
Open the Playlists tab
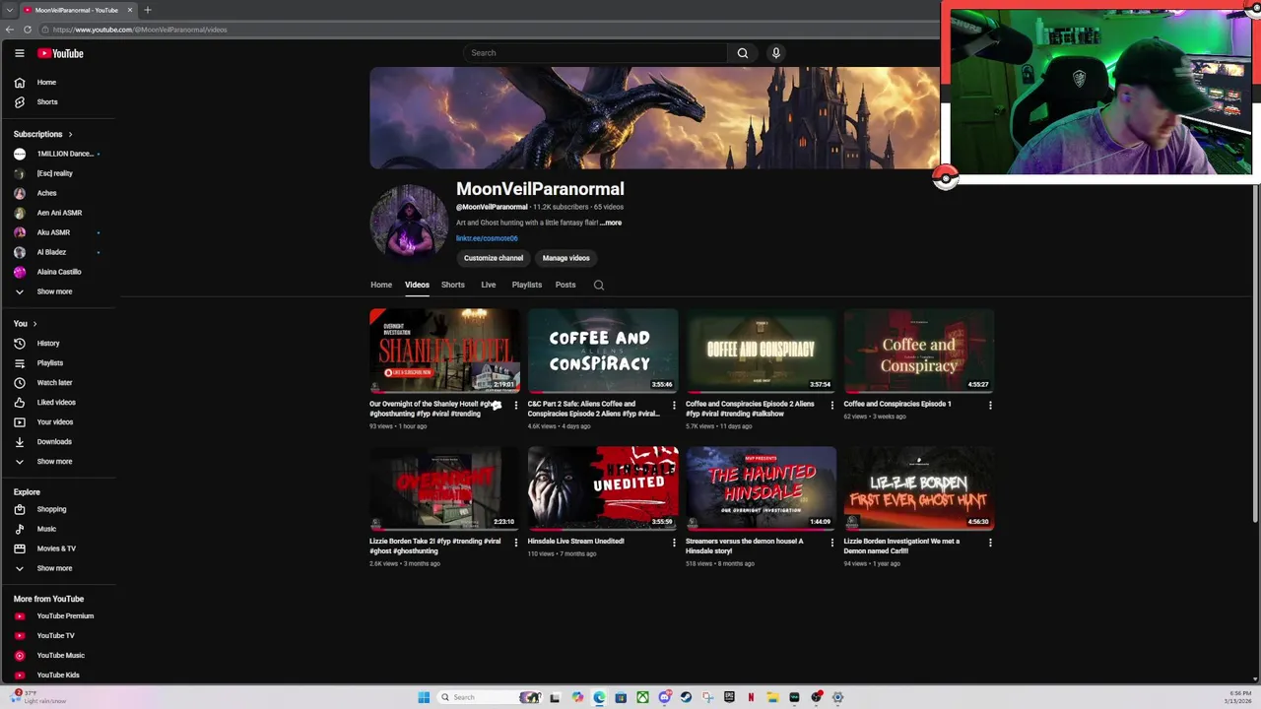(x=527, y=285)
